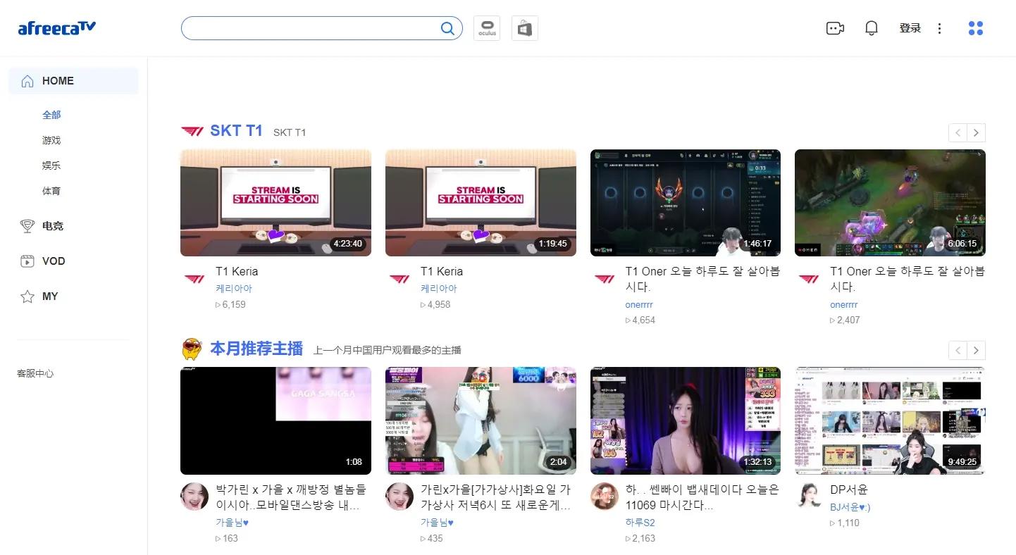Click avatar next to 가린x가을 stream

pyautogui.click(x=399, y=497)
